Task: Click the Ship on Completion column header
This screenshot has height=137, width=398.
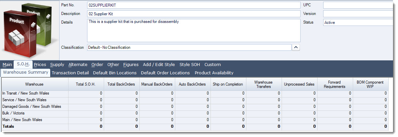Action: (228, 84)
